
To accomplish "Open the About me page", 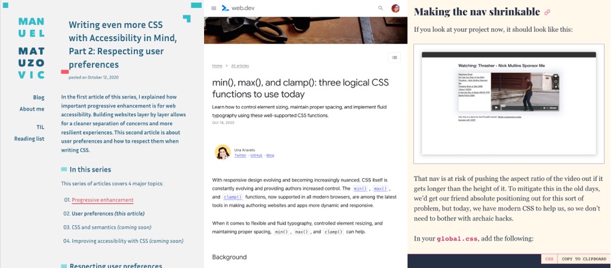I will pyautogui.click(x=32, y=109).
